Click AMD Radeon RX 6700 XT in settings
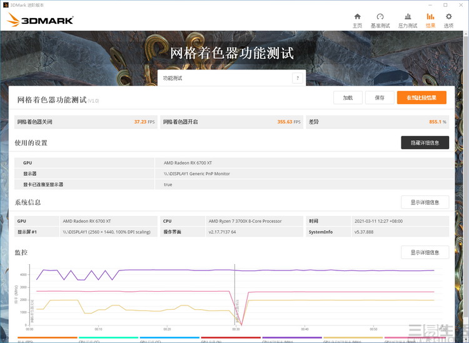This screenshot has height=343, width=469. (188, 163)
